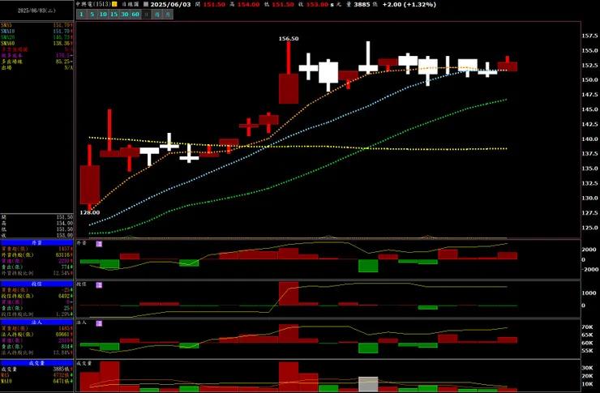This screenshot has height=393, width=600.
Task: Select the monthly (月) chart interval
Action: point(168,15)
